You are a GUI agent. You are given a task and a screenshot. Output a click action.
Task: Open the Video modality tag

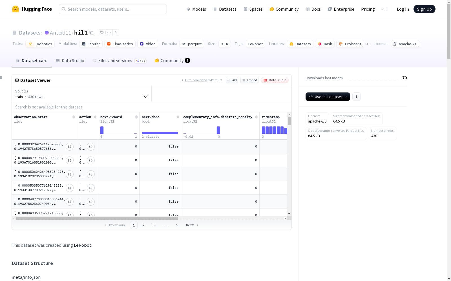pyautogui.click(x=148, y=44)
